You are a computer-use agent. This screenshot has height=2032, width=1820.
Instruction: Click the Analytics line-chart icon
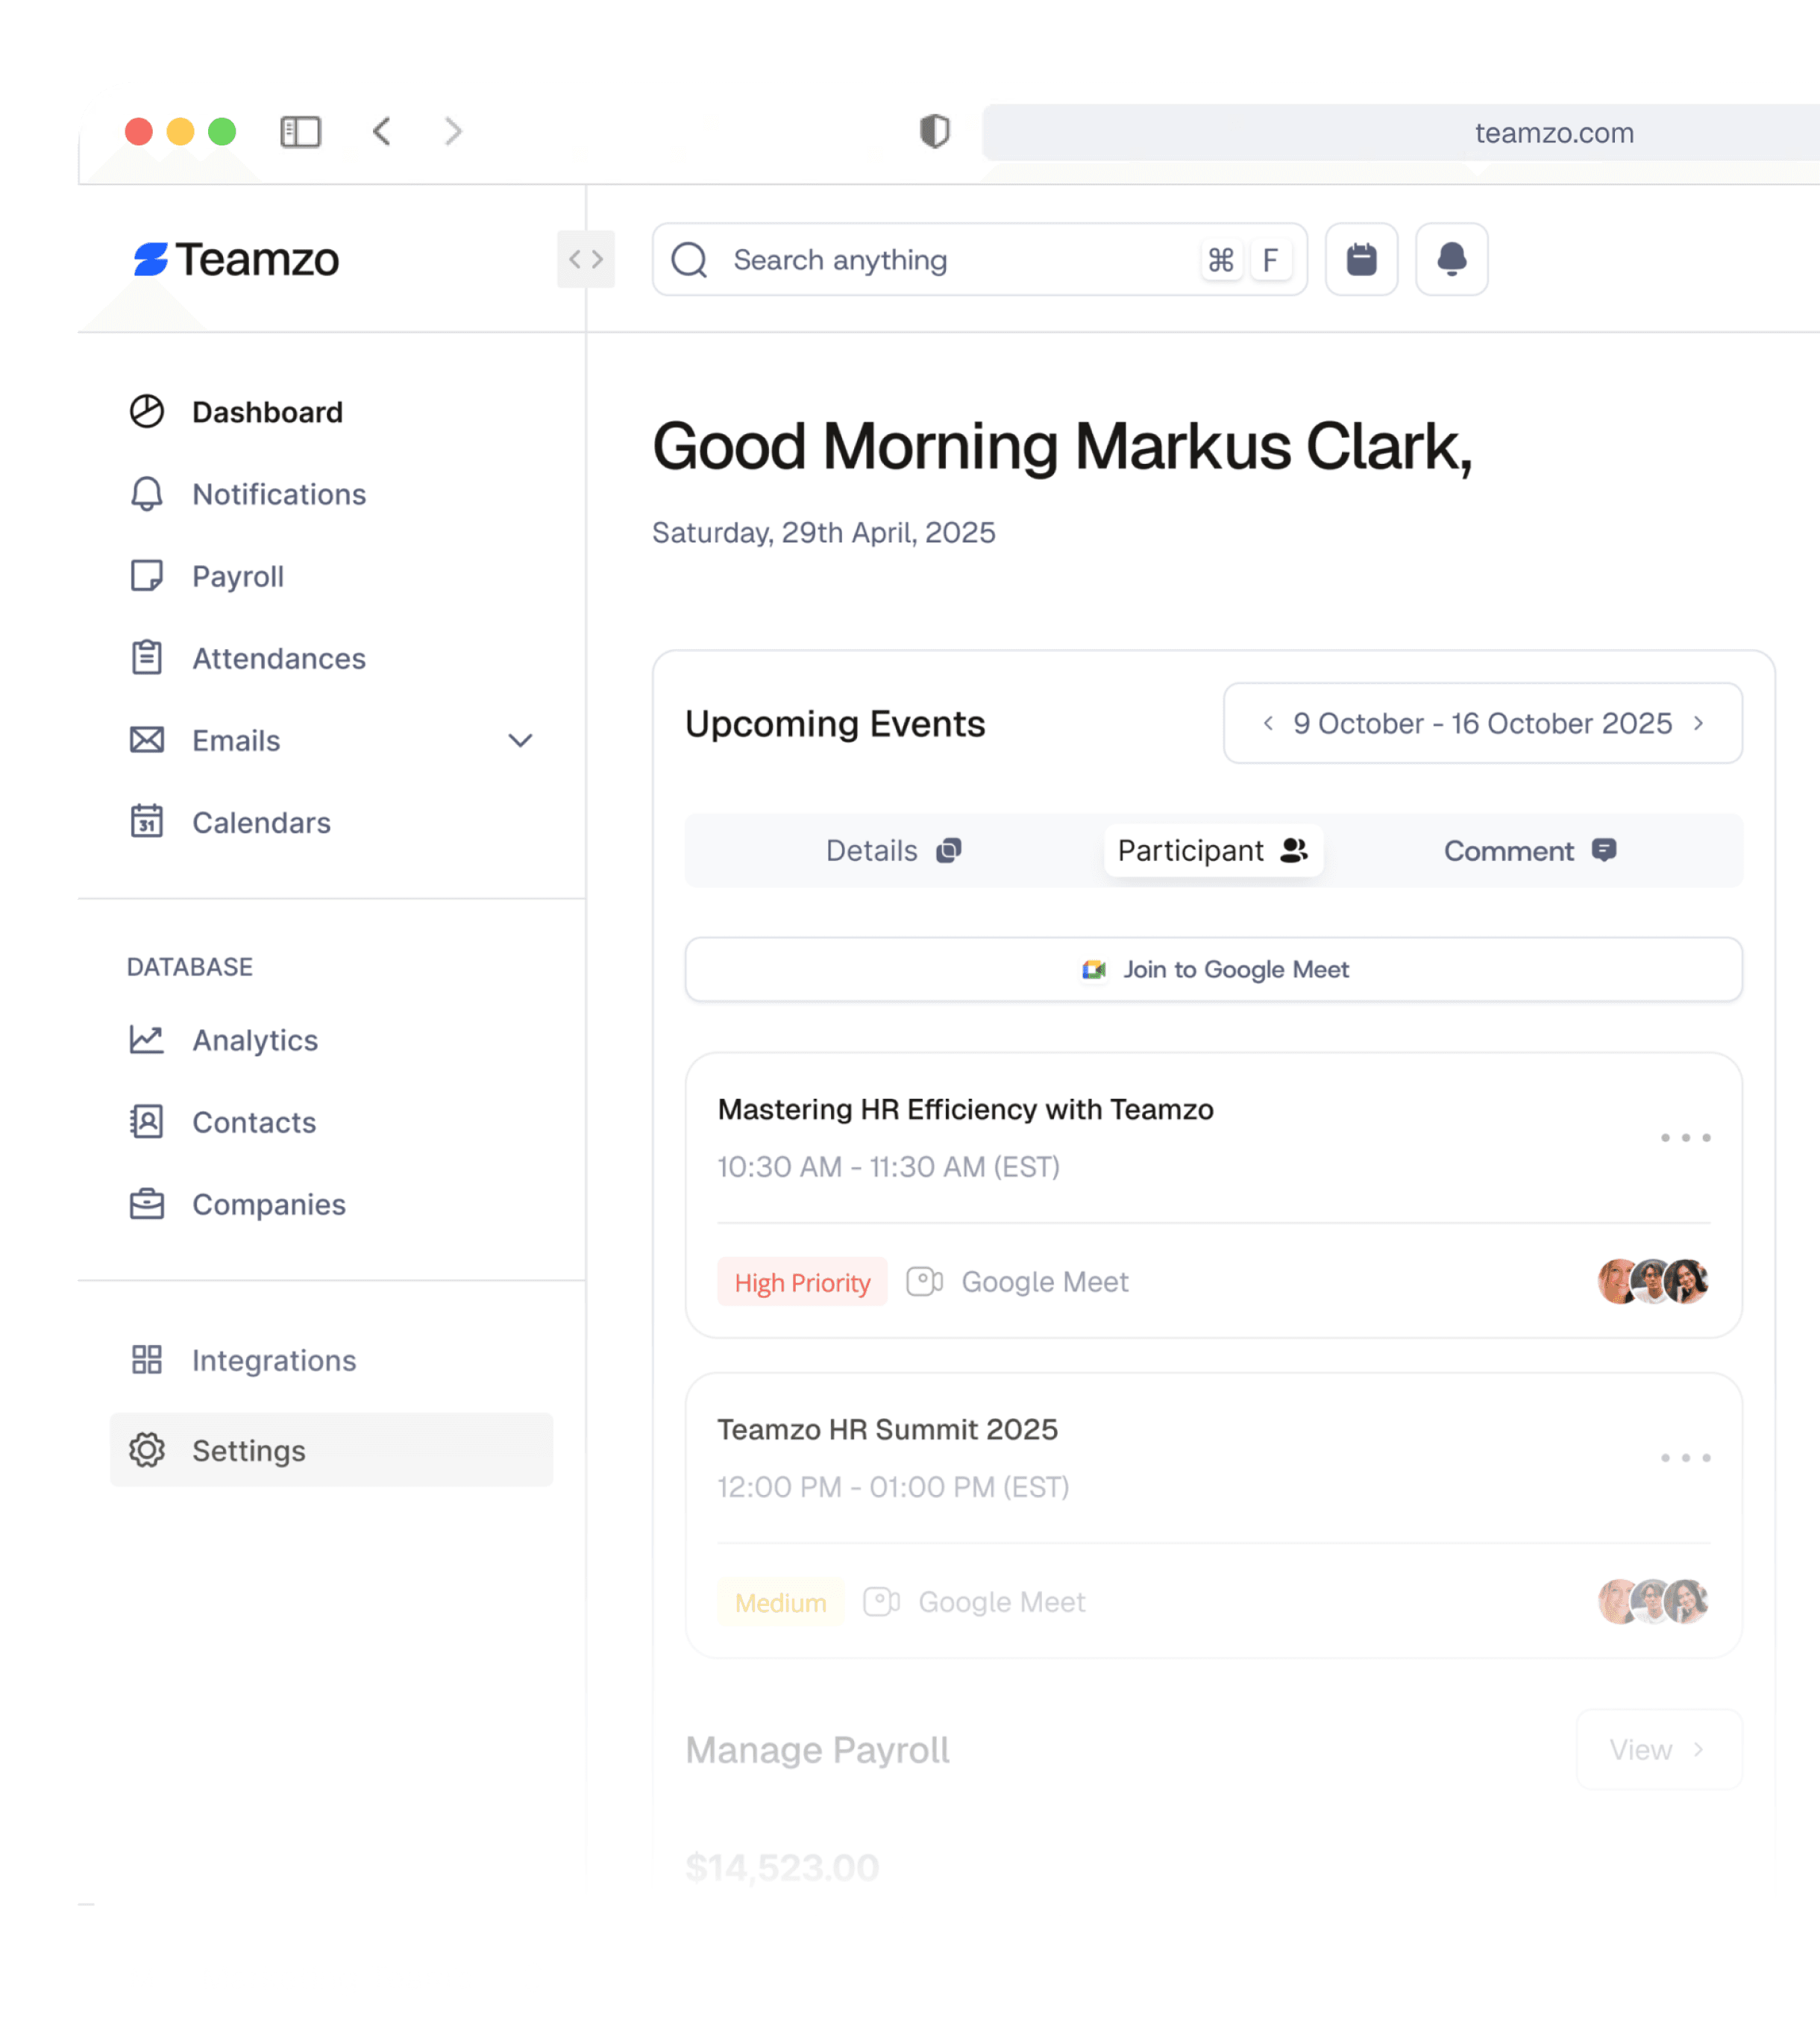coord(147,1040)
